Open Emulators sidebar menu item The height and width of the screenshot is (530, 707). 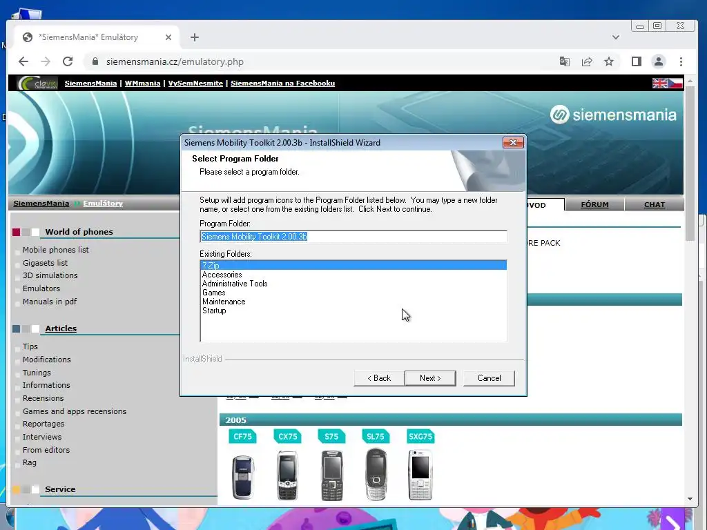[x=41, y=288]
